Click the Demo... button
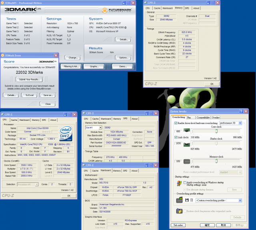The width and height of the screenshot is (256, 230). pyautogui.click(x=123, y=66)
